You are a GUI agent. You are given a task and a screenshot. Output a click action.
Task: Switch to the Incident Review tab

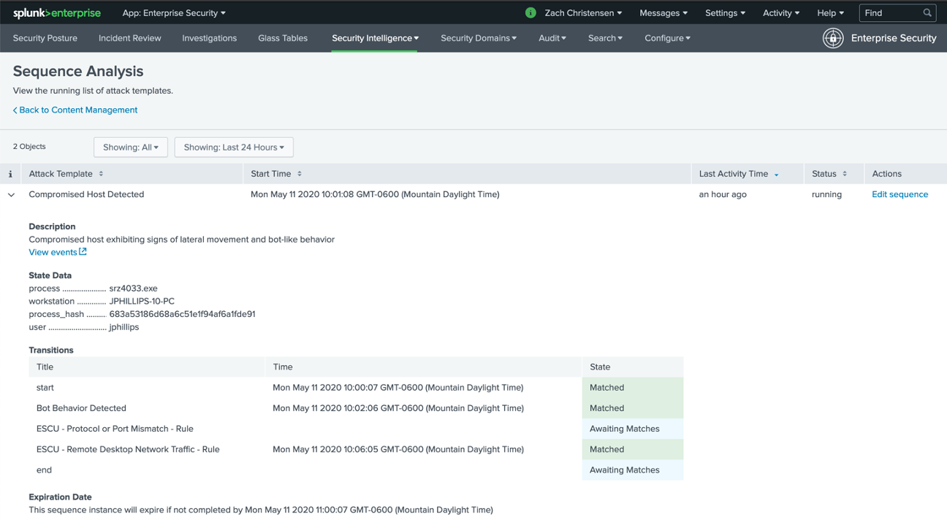click(129, 37)
